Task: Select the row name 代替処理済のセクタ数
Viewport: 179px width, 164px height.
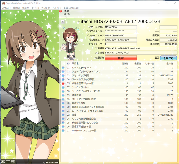Action: (x=83, y=83)
